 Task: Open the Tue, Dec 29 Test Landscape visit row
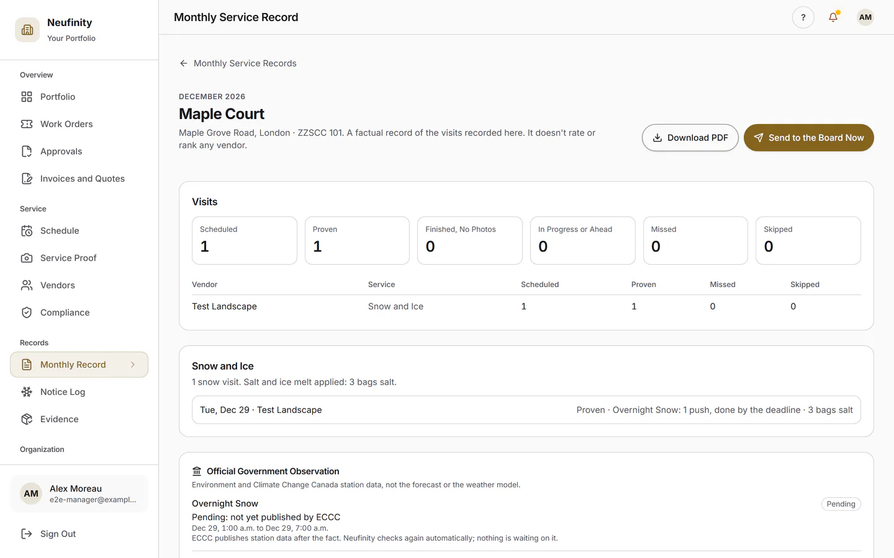(x=526, y=410)
